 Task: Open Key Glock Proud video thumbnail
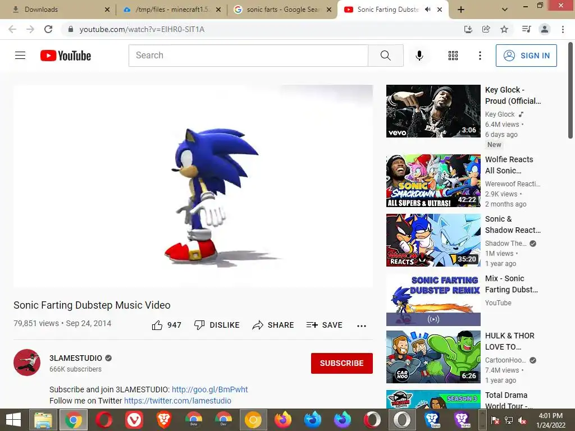433,111
